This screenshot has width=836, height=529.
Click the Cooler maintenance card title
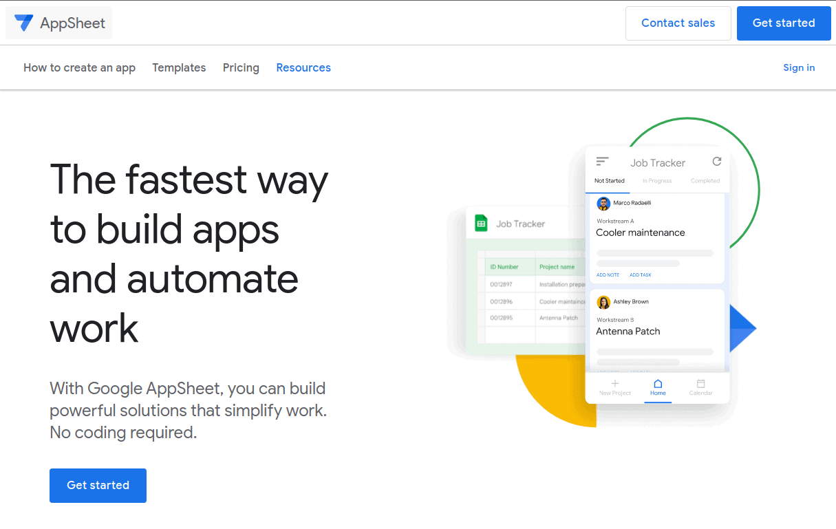(x=641, y=233)
